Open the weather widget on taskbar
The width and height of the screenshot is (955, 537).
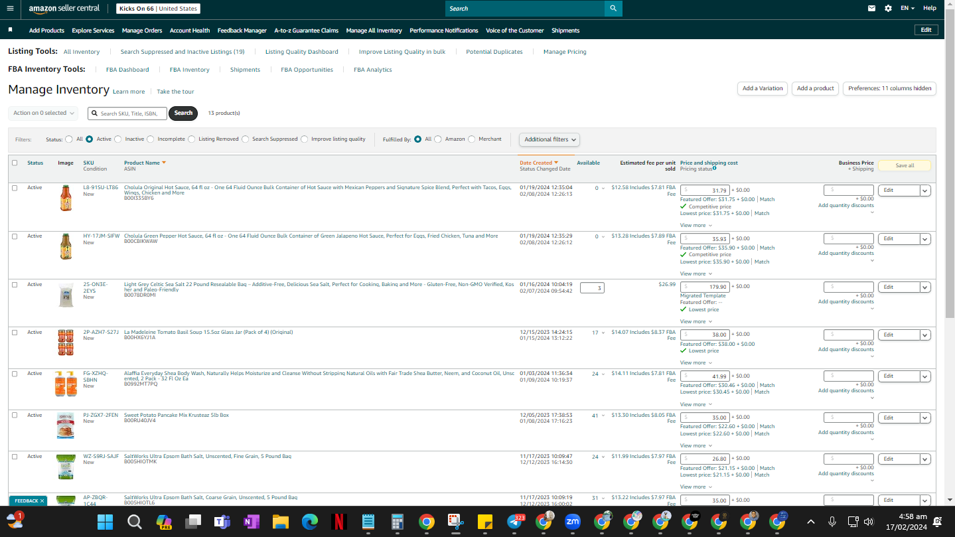[15, 521]
